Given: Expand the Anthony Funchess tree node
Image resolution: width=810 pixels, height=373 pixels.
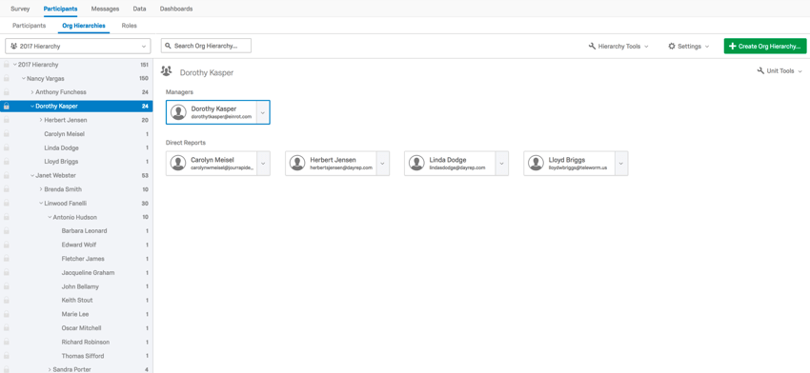Looking at the screenshot, I should (x=32, y=92).
